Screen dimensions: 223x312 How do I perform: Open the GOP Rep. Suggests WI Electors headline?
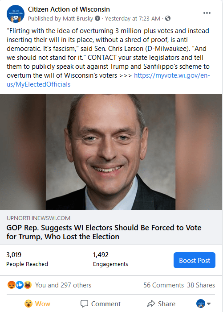click(104, 232)
